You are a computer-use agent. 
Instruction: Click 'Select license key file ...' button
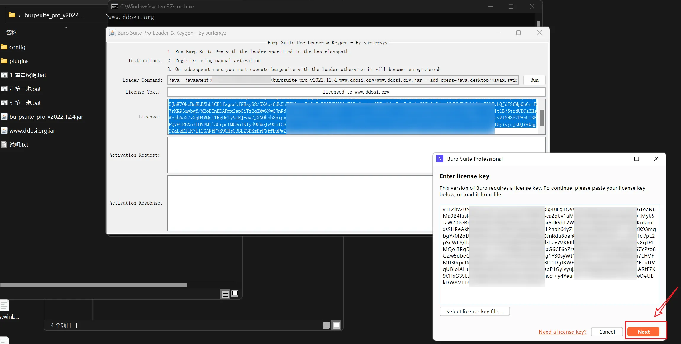click(475, 311)
